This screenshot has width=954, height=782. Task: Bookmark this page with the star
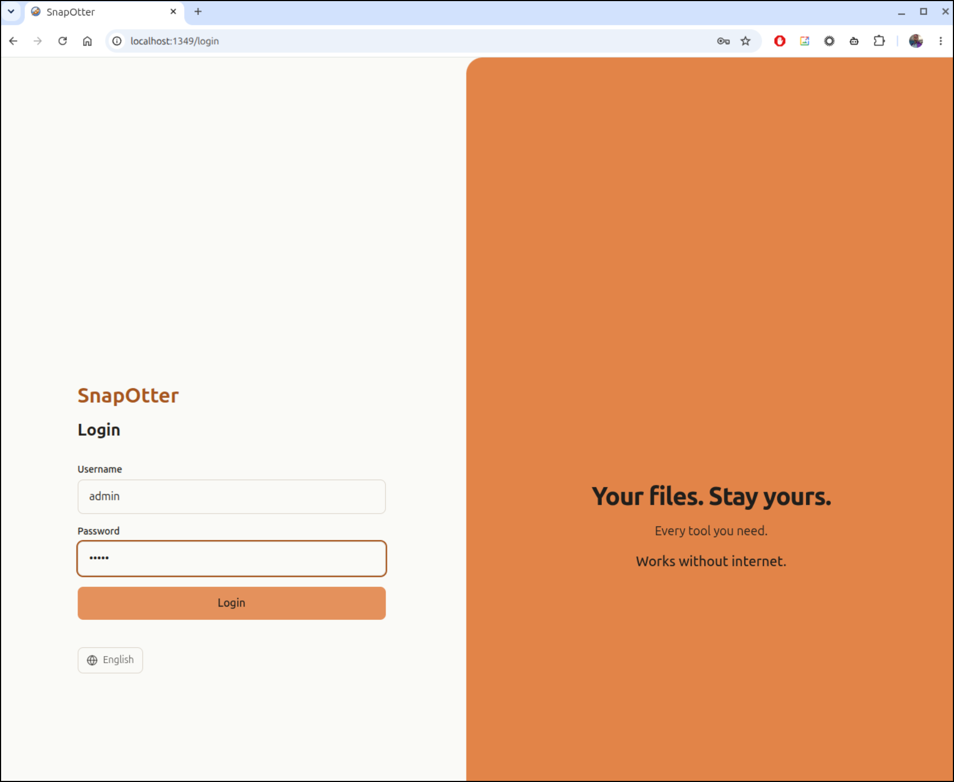[x=745, y=41]
